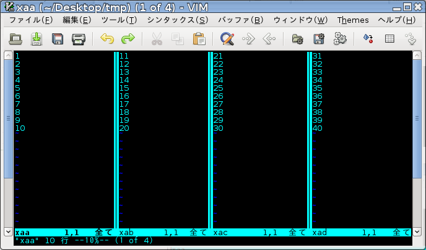Viewport: 426px width, 250px height.
Task: Open the バッファ(B) menu
Action: [241, 20]
